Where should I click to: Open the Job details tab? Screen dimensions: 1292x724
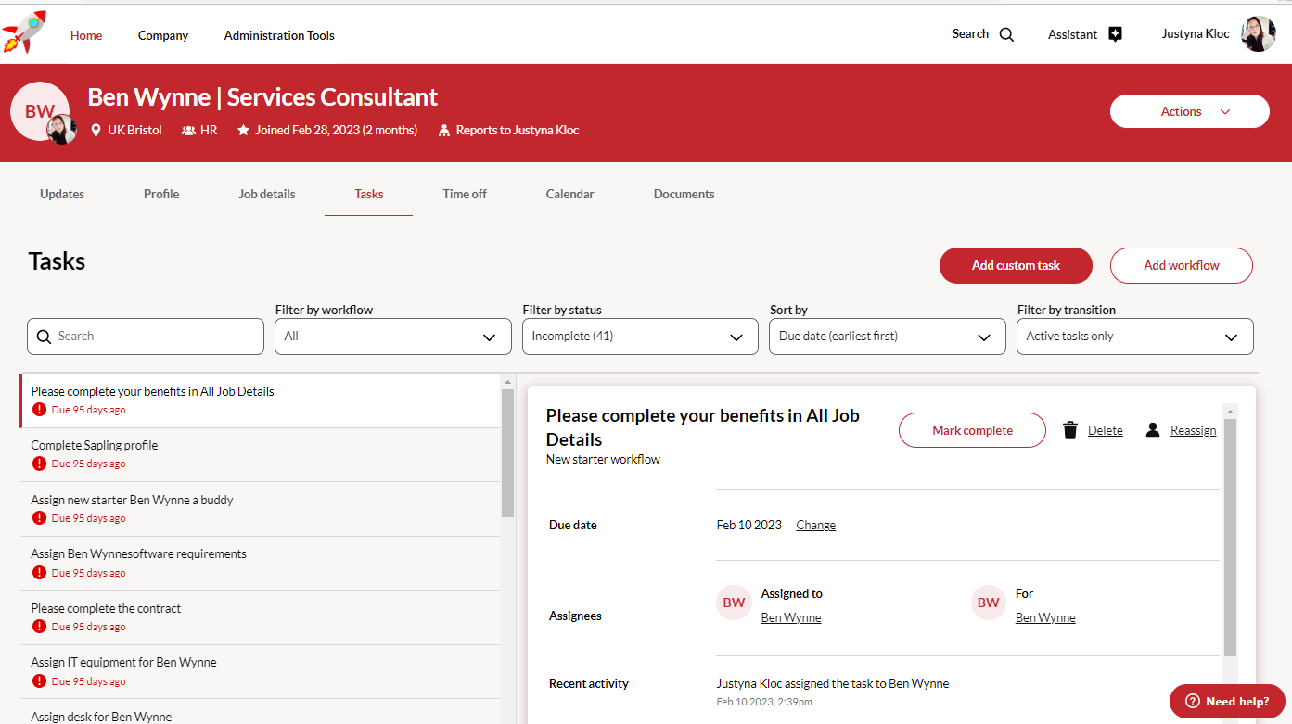pyautogui.click(x=267, y=194)
